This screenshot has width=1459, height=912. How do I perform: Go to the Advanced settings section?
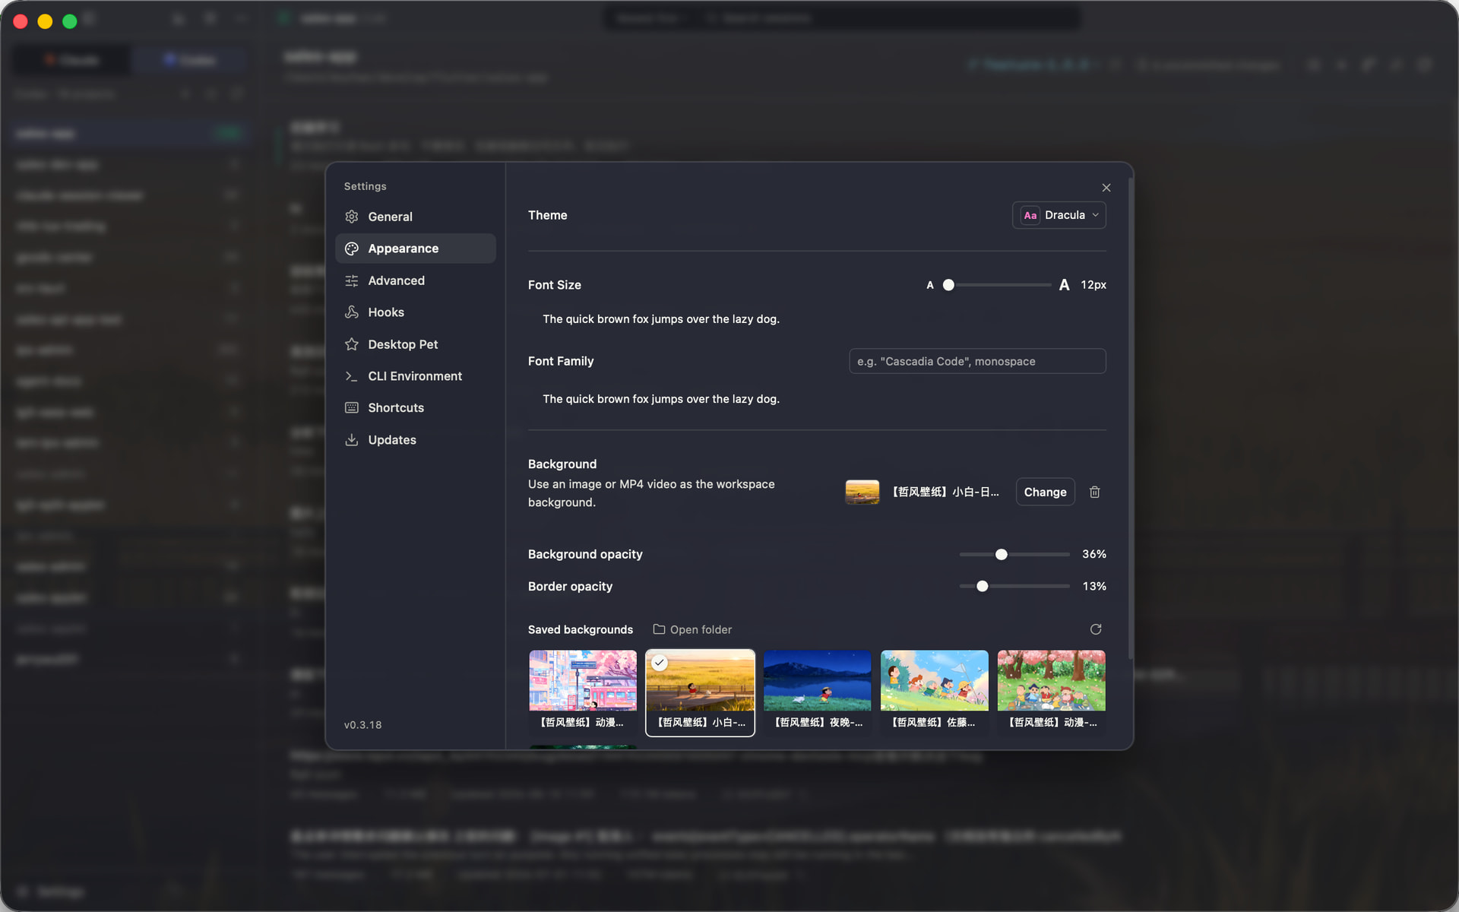click(x=416, y=280)
